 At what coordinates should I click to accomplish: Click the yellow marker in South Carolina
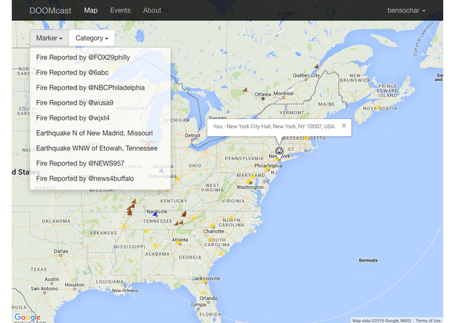[x=210, y=239]
